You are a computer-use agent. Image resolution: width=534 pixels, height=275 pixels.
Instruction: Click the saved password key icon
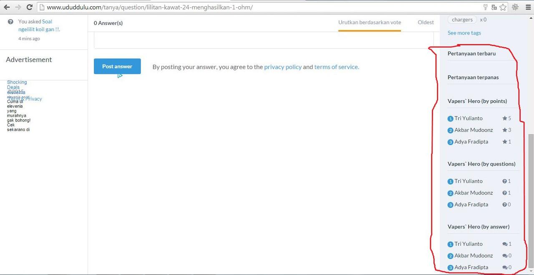(x=486, y=7)
